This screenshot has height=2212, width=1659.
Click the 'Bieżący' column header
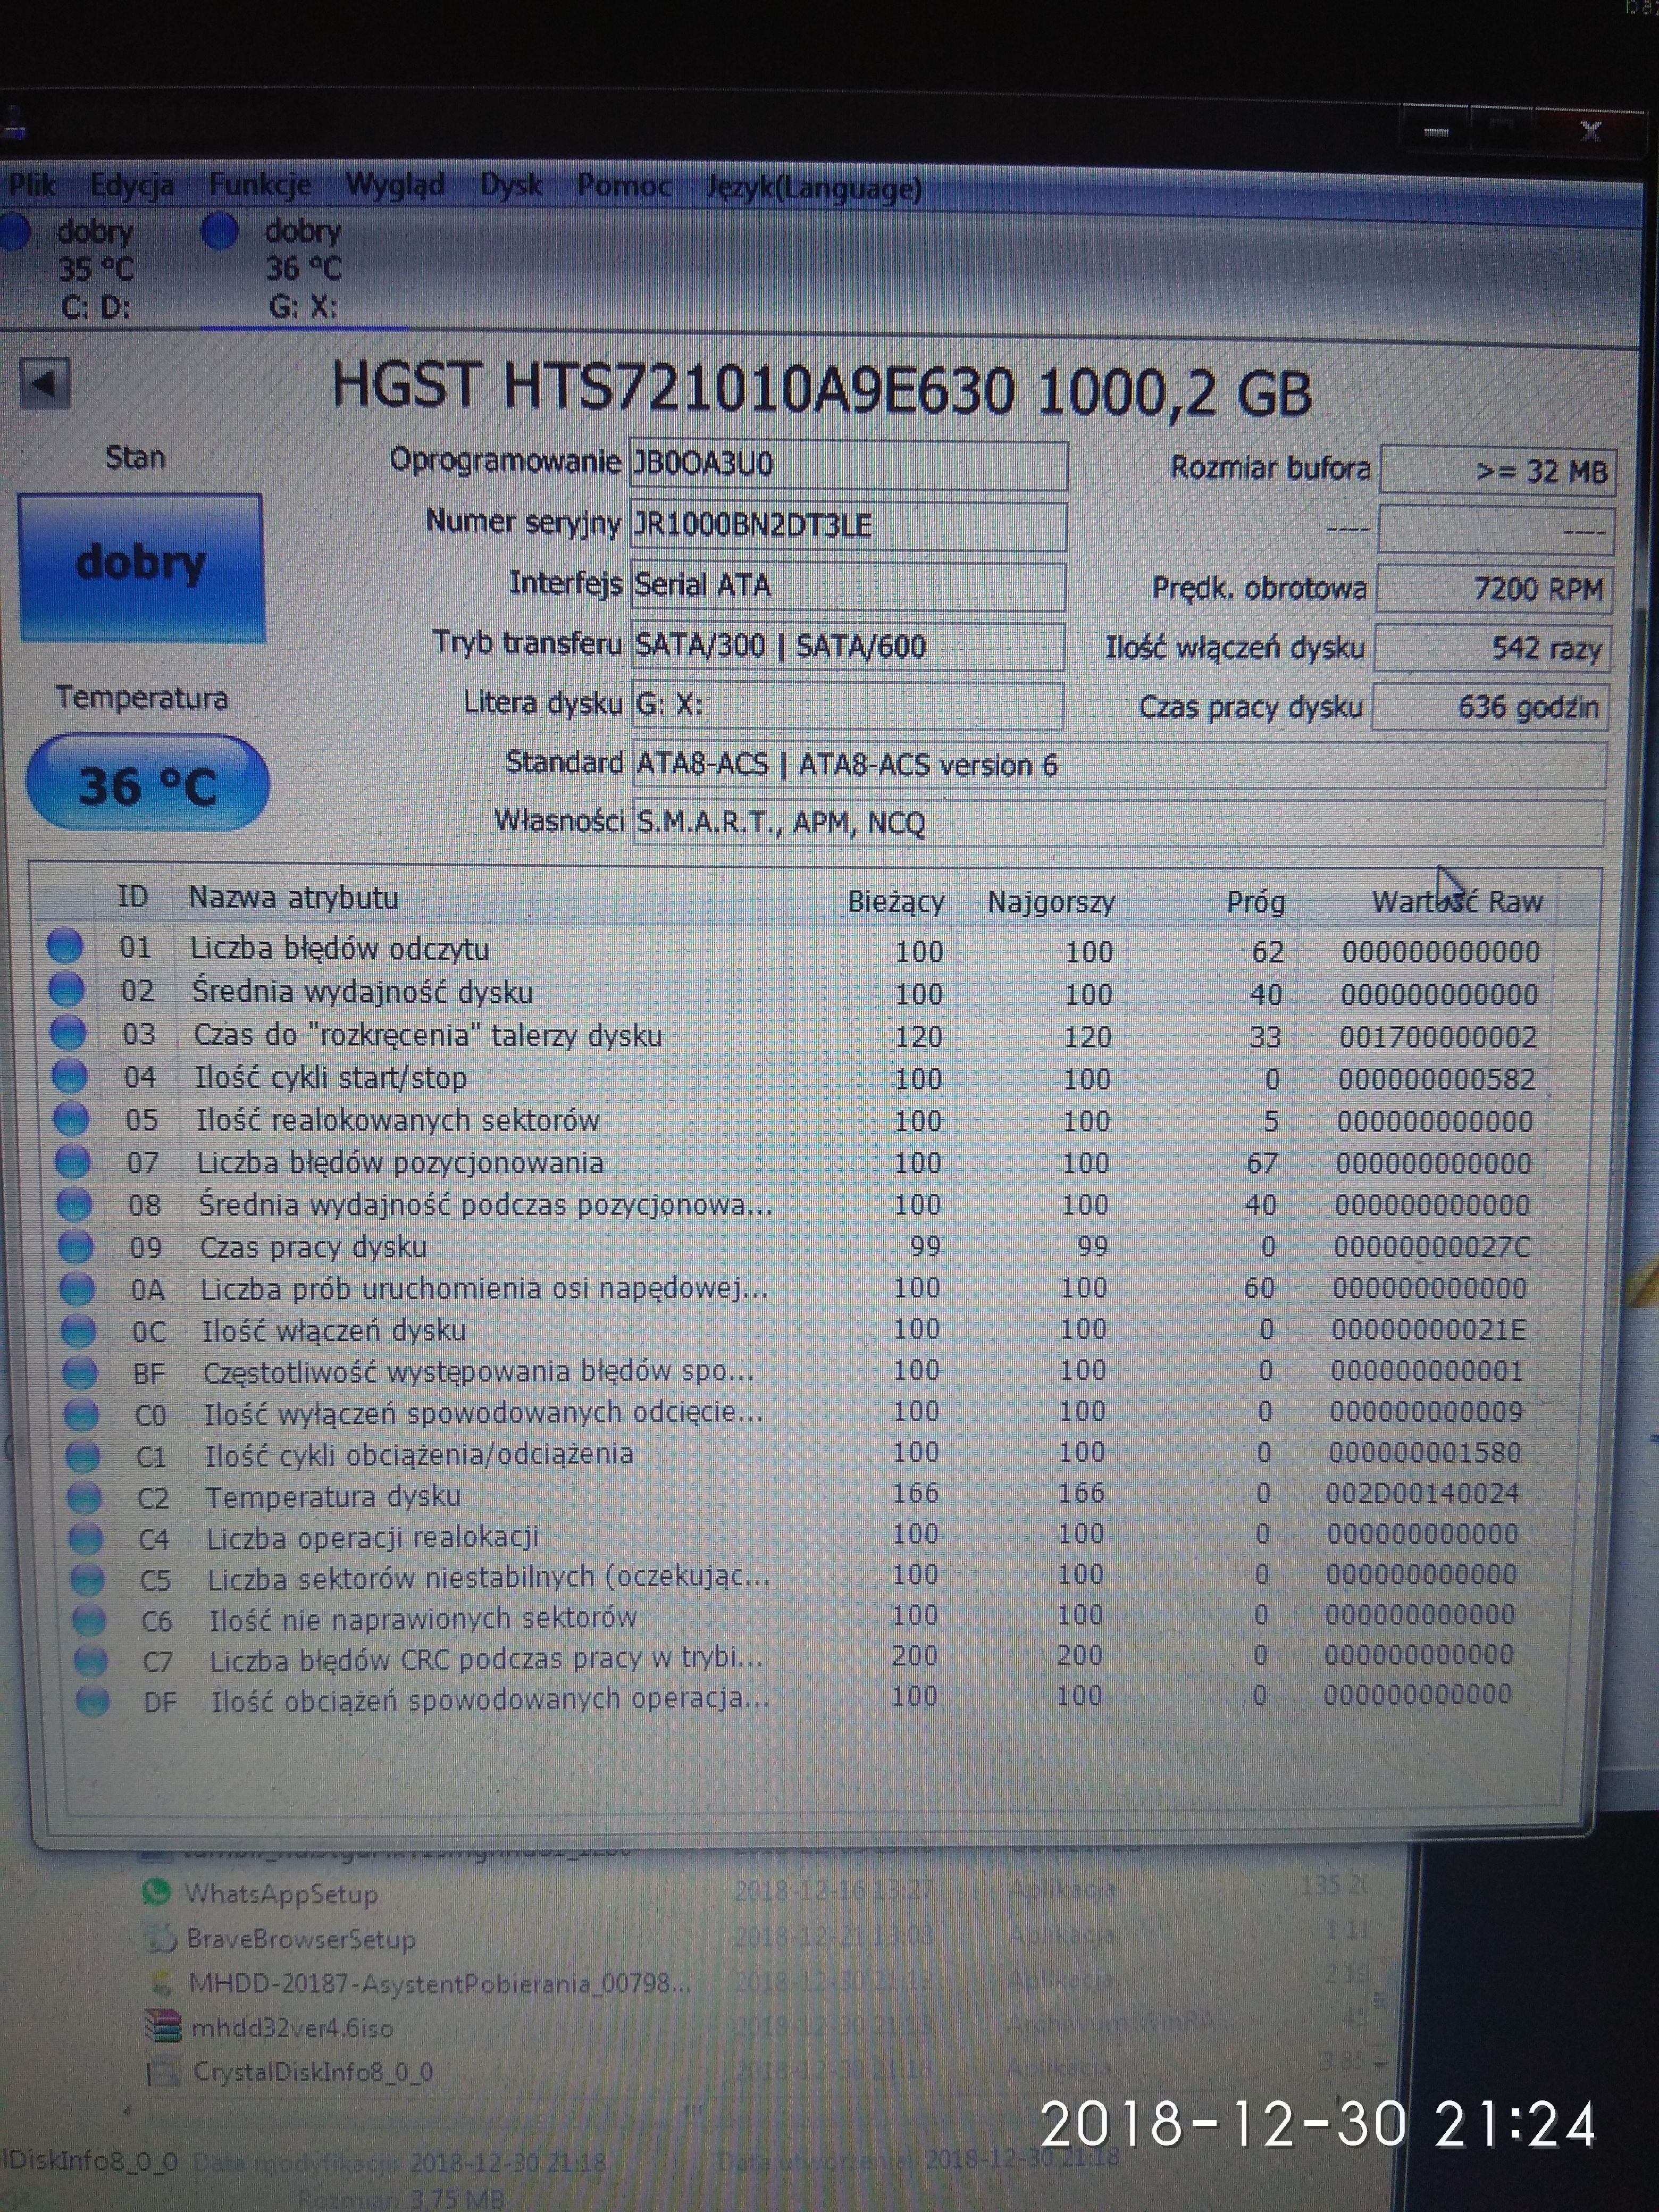[x=896, y=902]
